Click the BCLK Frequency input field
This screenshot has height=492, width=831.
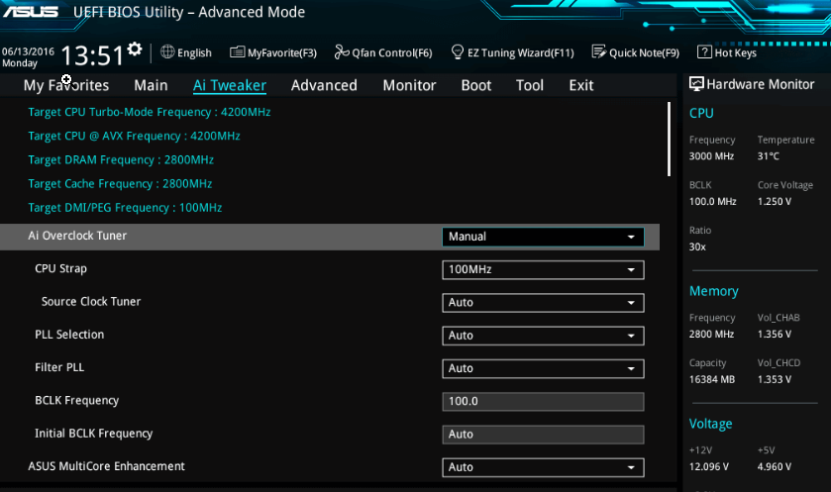coord(543,402)
